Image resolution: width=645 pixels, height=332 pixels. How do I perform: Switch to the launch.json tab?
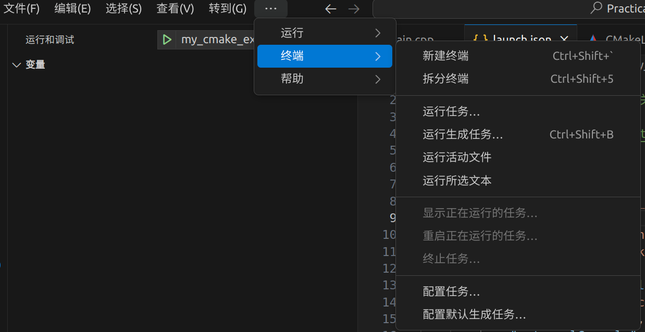[x=521, y=40]
